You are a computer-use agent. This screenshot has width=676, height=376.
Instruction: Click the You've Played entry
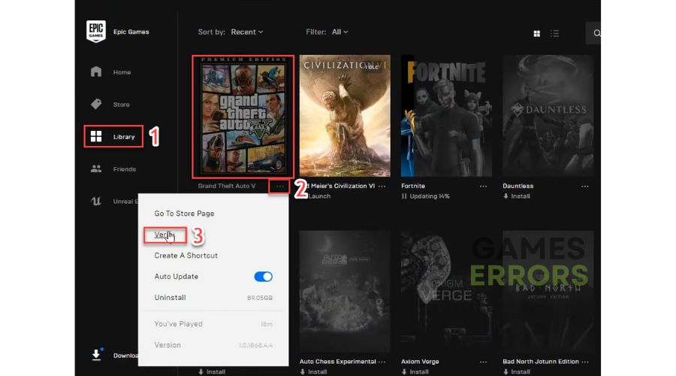213,324
